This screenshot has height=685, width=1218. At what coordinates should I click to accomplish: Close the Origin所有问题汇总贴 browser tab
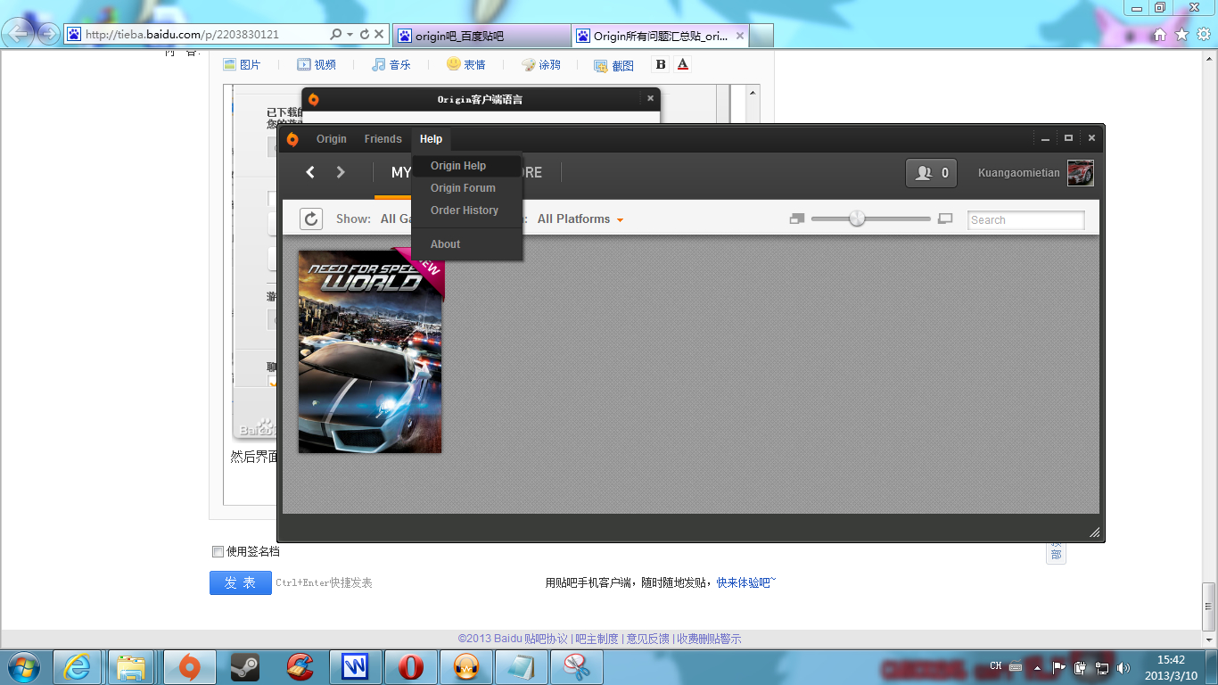[x=739, y=36]
